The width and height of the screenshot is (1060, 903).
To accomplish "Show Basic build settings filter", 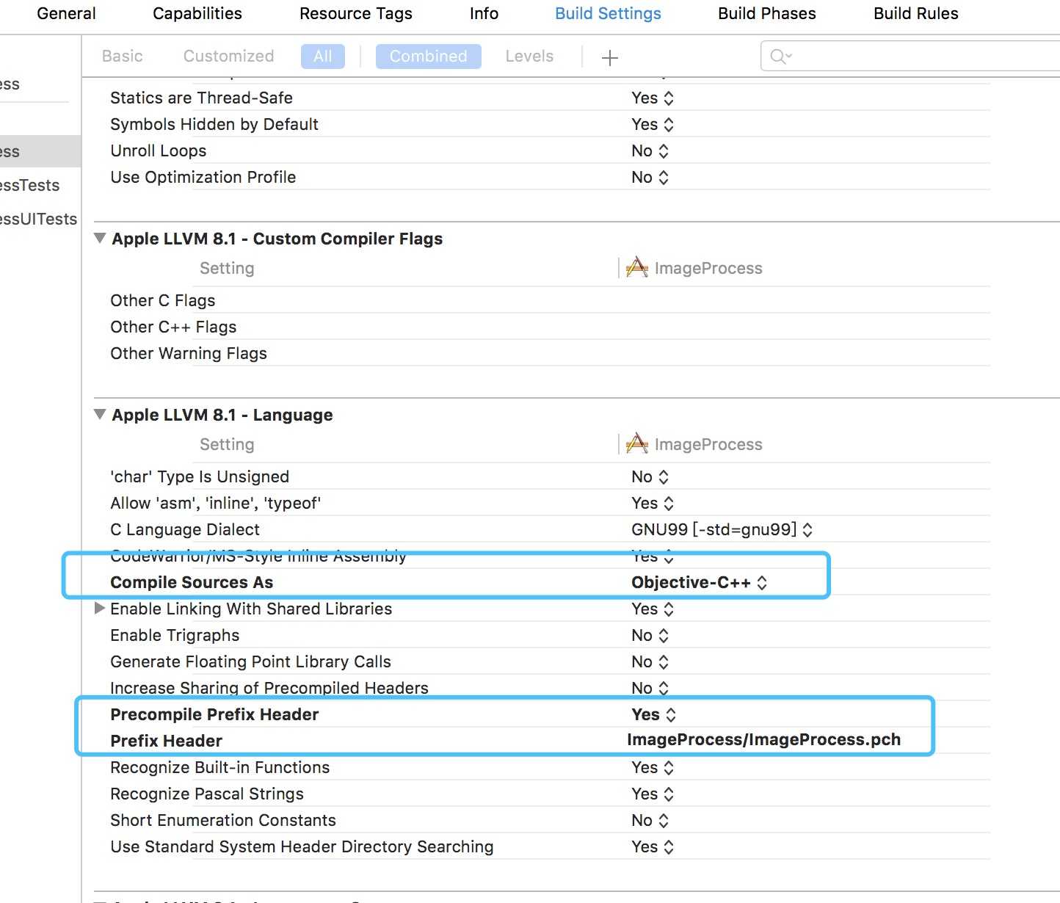I will tap(122, 57).
